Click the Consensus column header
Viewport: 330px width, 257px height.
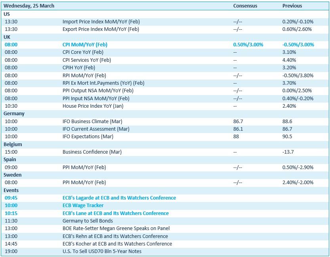point(245,6)
